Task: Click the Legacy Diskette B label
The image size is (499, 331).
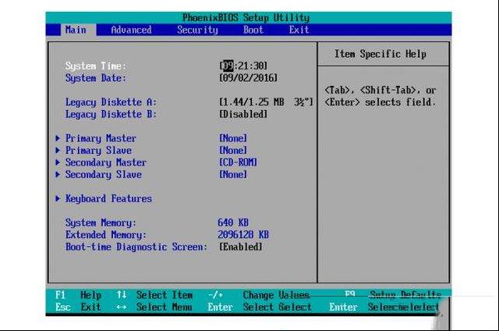Action: (x=111, y=115)
